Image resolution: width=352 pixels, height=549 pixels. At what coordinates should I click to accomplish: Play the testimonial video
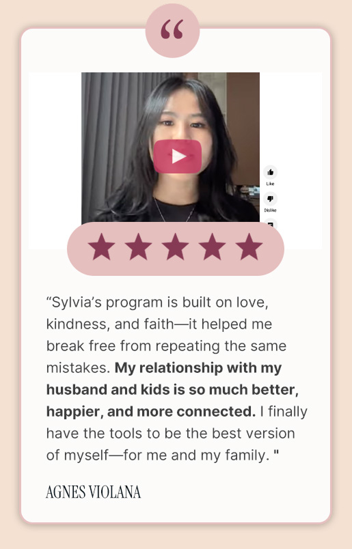(178, 156)
